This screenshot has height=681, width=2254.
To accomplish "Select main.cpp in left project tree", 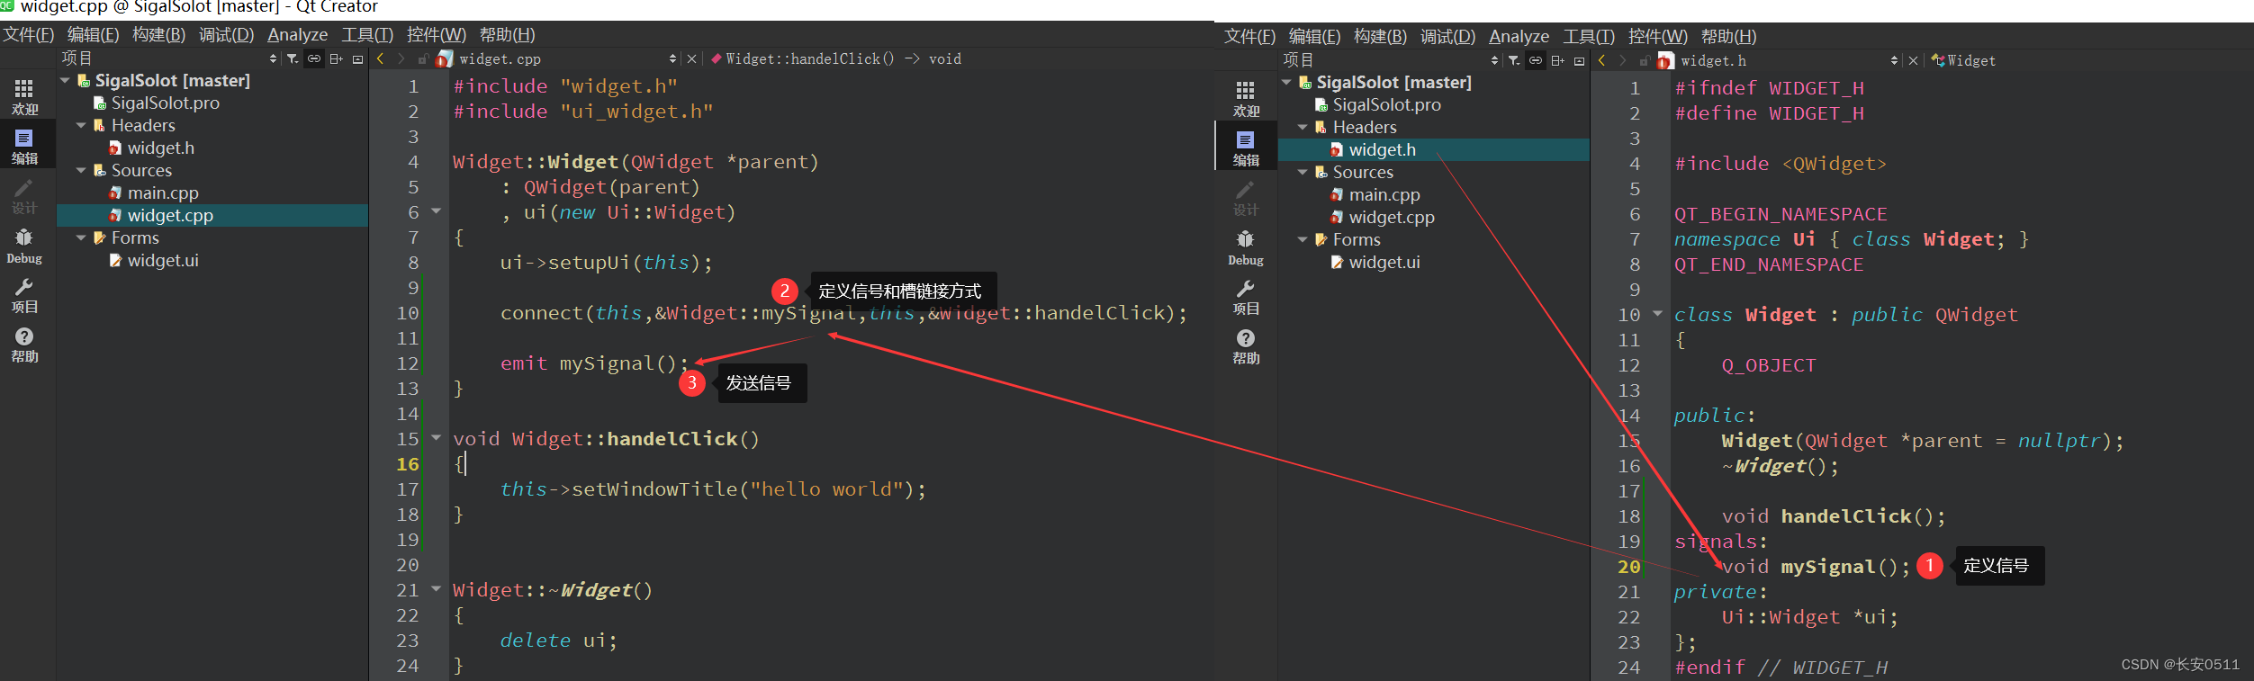I will point(163,193).
